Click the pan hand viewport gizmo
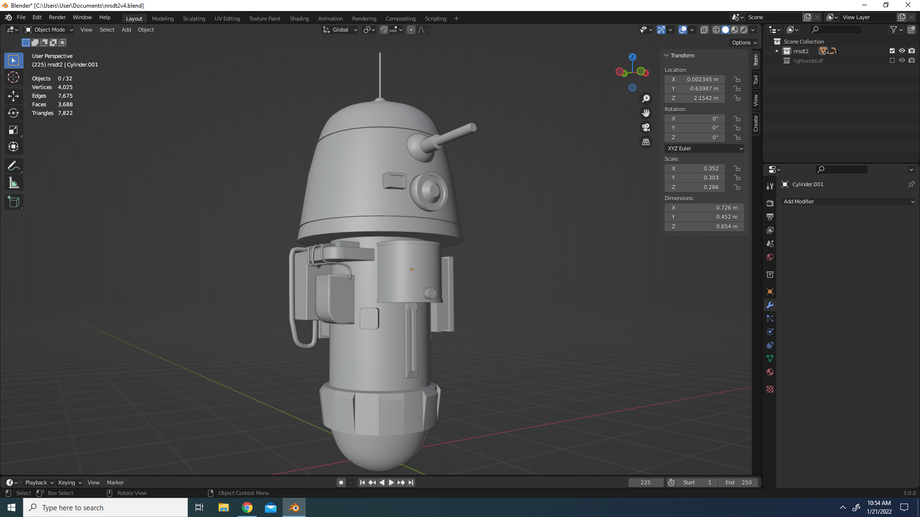The width and height of the screenshot is (920, 517). [x=646, y=113]
